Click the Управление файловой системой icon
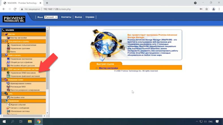 8,76
